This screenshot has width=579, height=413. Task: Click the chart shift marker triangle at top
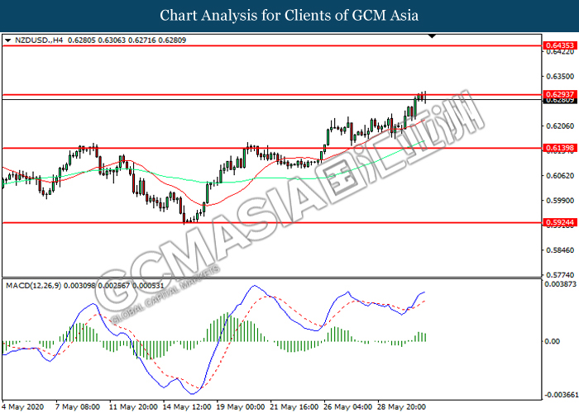[432, 36]
